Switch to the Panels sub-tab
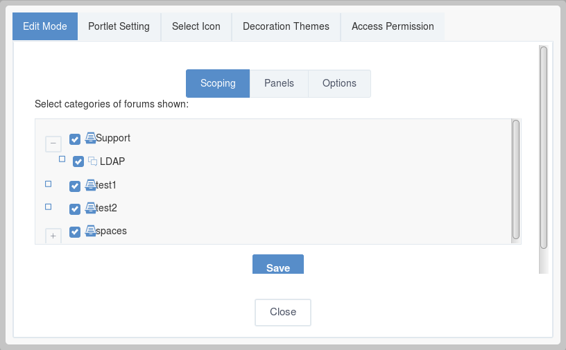 tap(279, 83)
